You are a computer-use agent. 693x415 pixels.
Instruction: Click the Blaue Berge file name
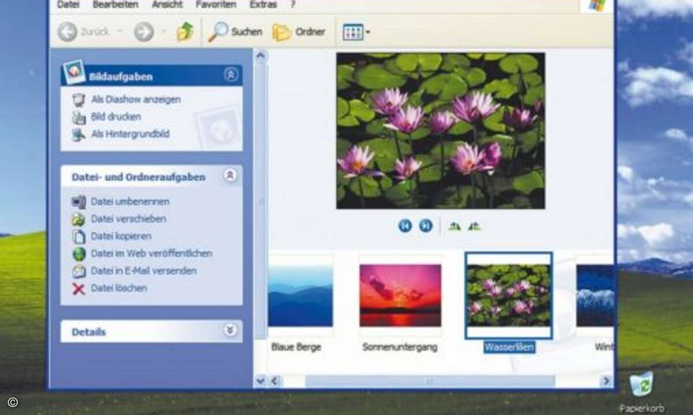coord(296,347)
